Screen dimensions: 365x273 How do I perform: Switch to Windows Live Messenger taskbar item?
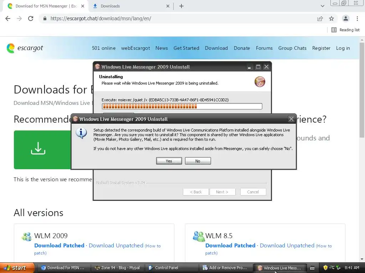tap(279, 268)
